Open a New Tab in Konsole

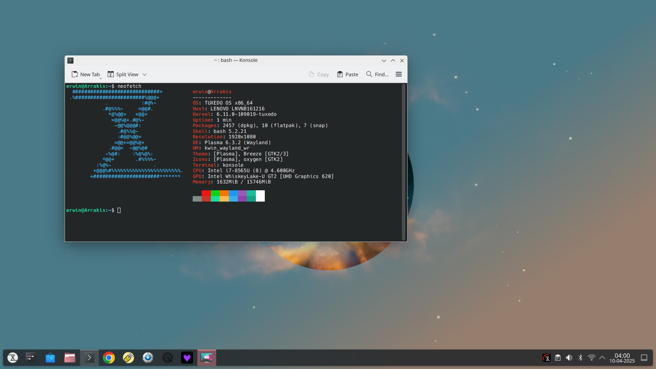tap(85, 74)
